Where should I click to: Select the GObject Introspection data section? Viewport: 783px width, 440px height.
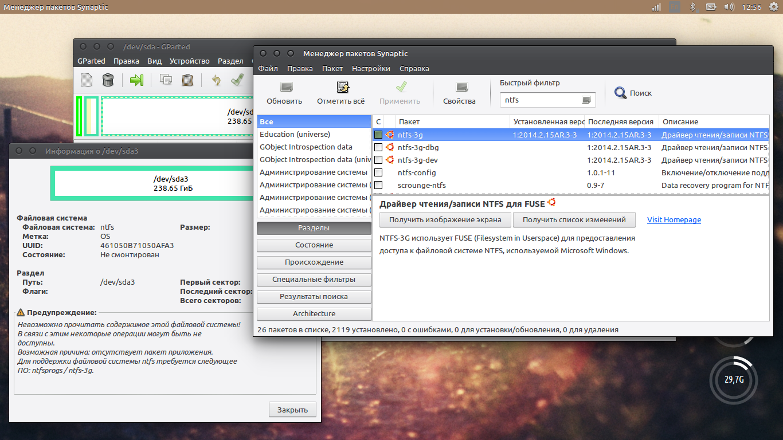[x=314, y=147]
